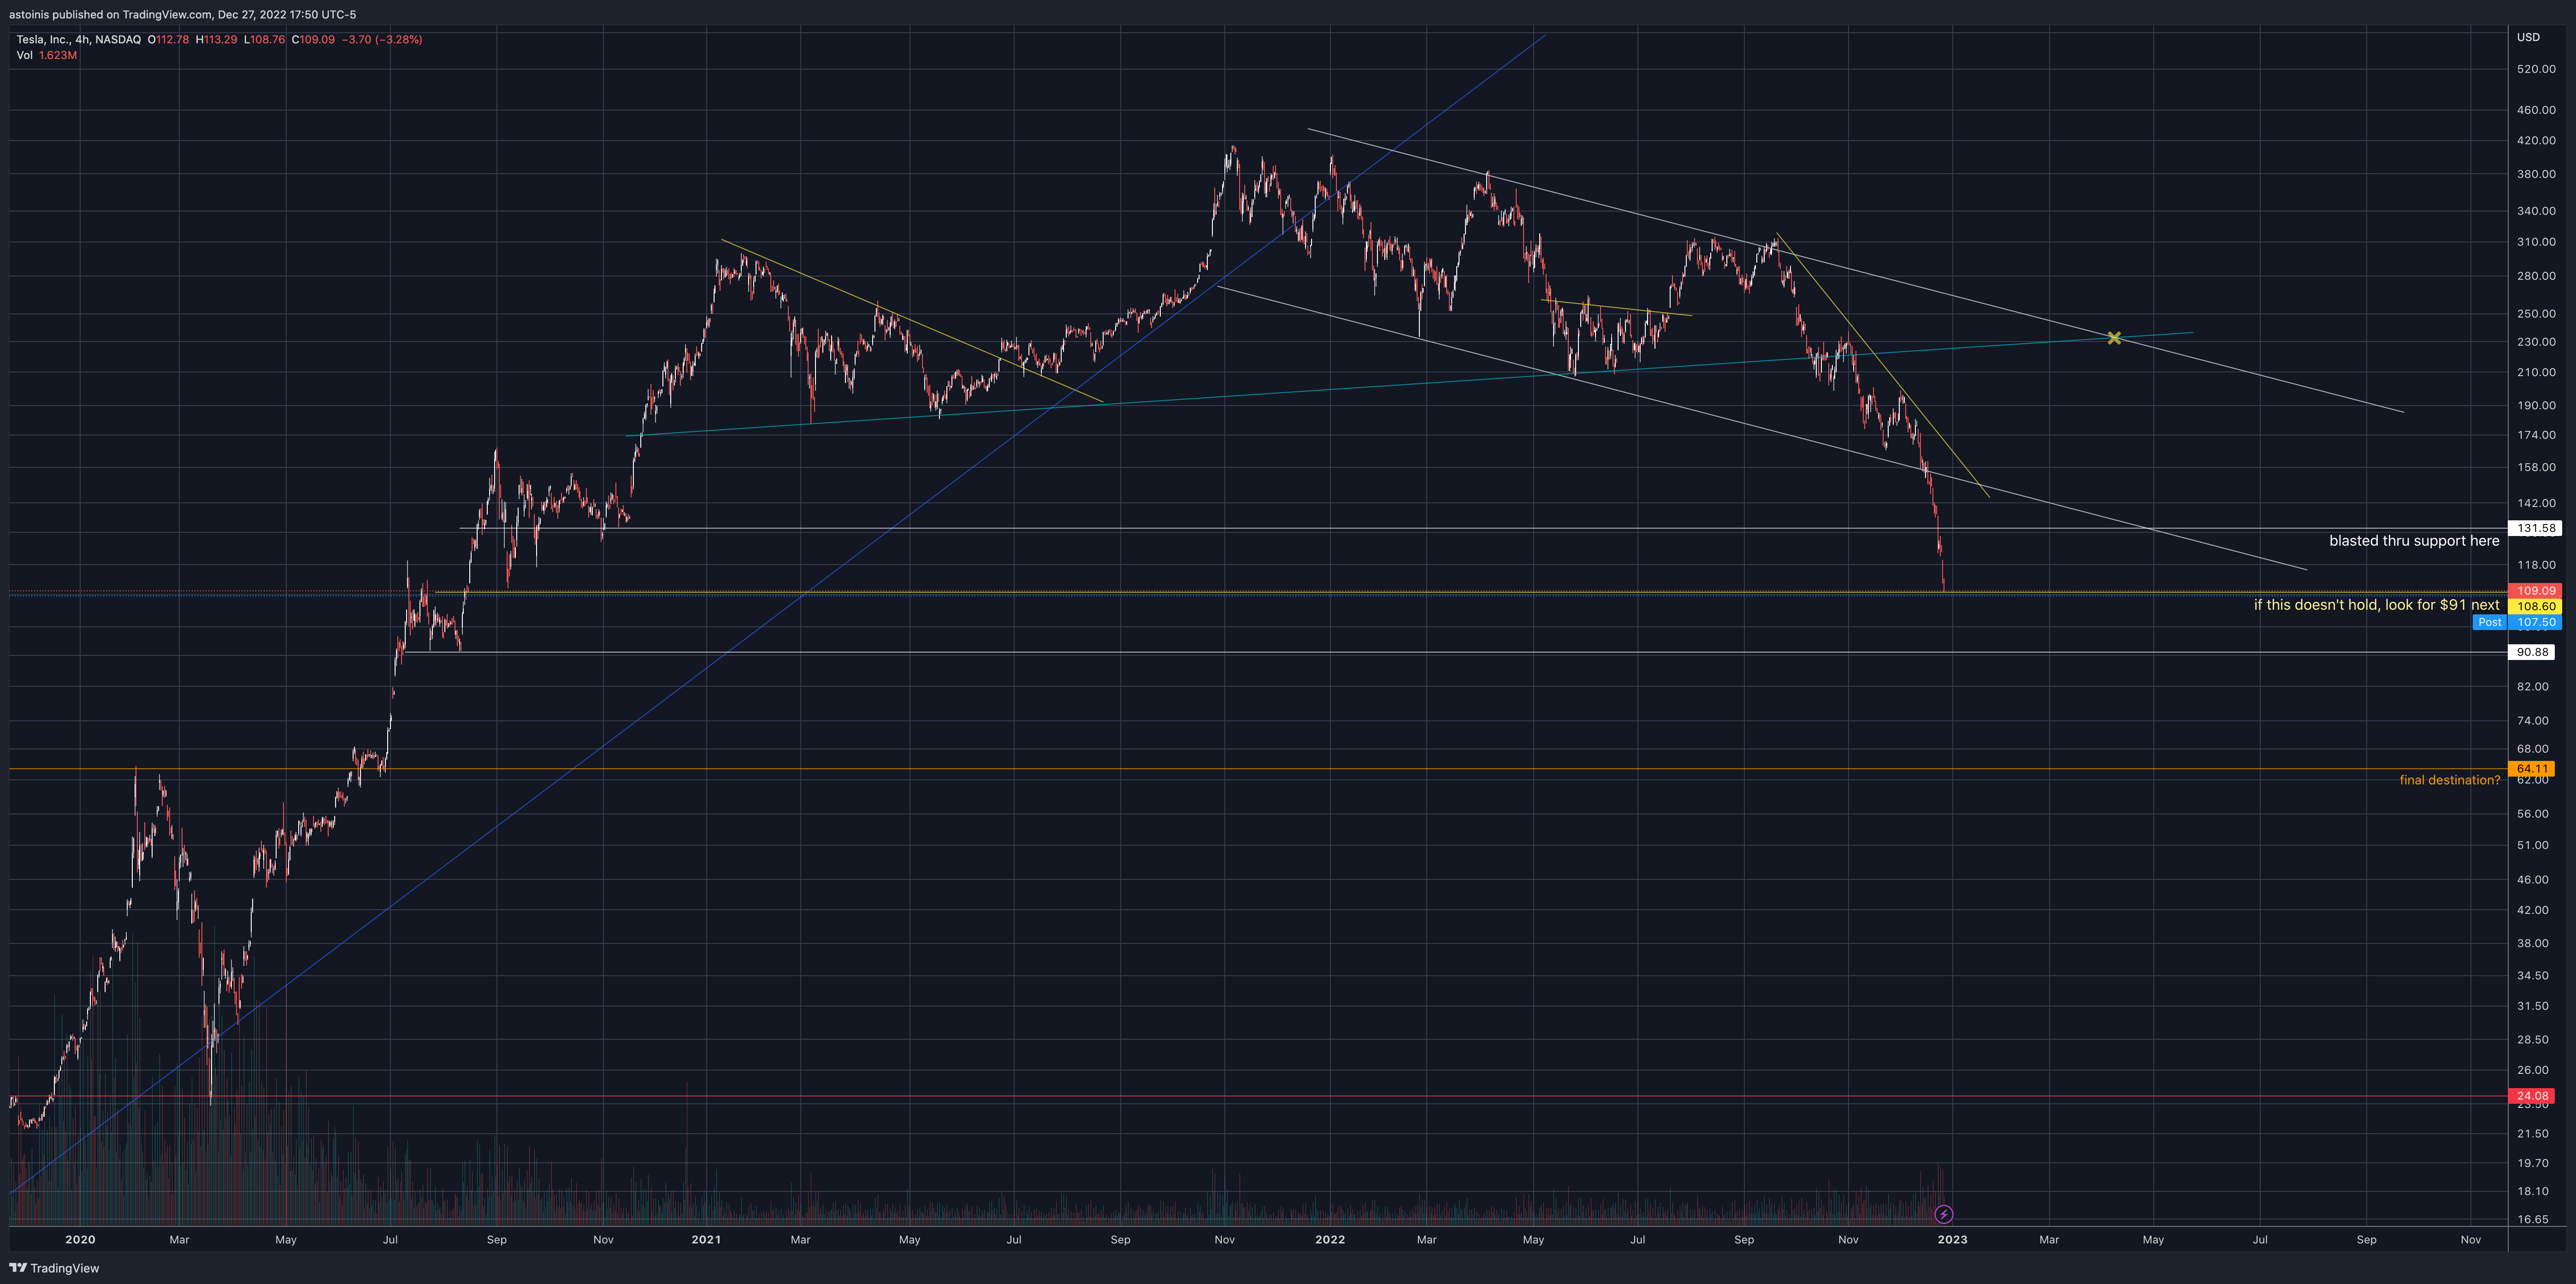The height and width of the screenshot is (1284, 2576).
Task: Click the high value H113.29
Action: click(216, 40)
